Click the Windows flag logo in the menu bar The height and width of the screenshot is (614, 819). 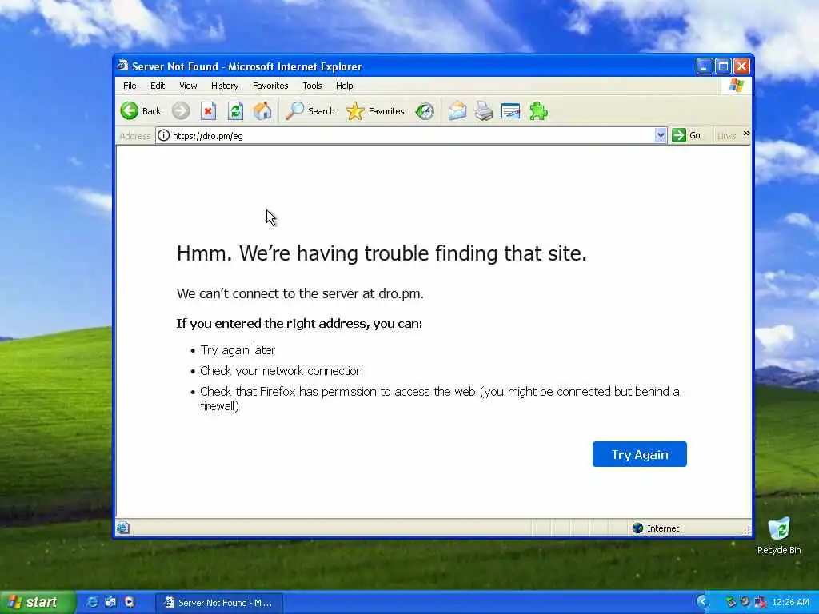(737, 85)
